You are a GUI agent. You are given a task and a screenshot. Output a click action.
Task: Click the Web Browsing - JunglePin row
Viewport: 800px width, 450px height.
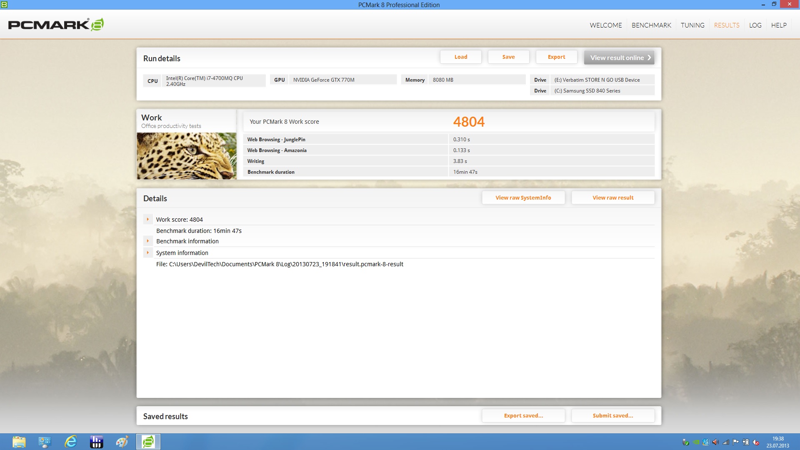pyautogui.click(x=449, y=139)
